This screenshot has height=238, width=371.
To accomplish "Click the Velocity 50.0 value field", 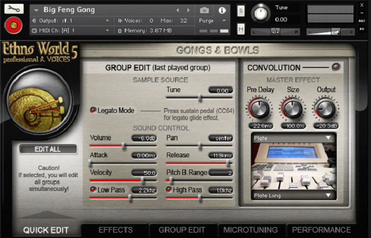I will coord(144,173).
